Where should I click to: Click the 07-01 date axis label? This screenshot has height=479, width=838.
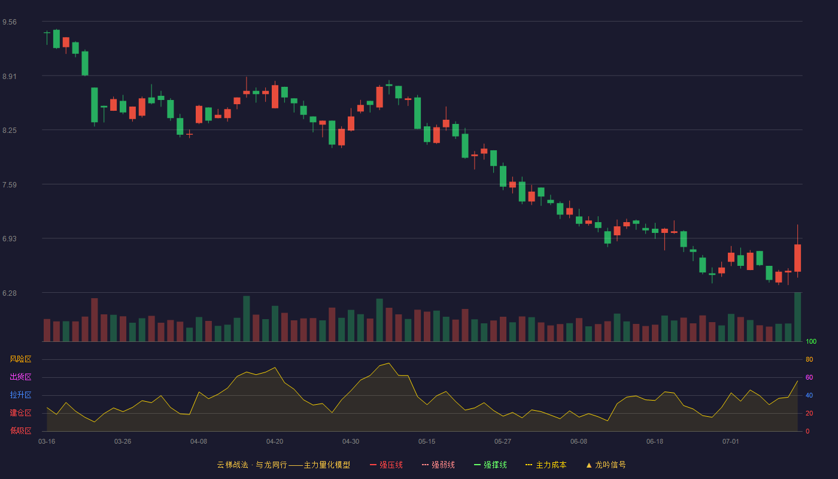pos(731,441)
